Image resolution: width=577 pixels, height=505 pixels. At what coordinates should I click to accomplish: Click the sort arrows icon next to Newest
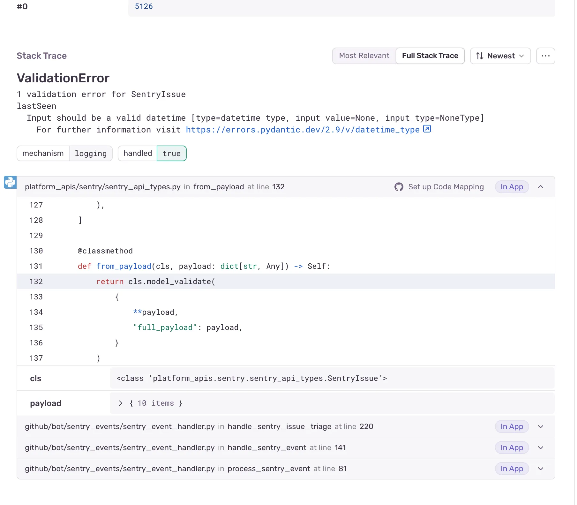pos(479,56)
